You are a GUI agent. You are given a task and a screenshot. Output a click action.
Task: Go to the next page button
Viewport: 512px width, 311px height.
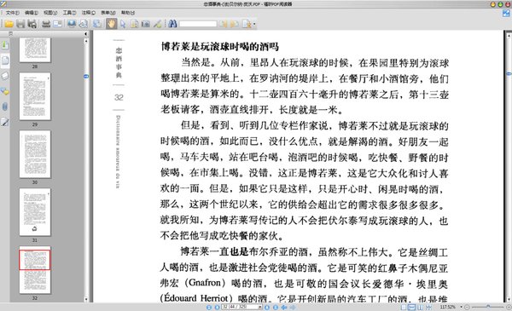click(x=267, y=307)
